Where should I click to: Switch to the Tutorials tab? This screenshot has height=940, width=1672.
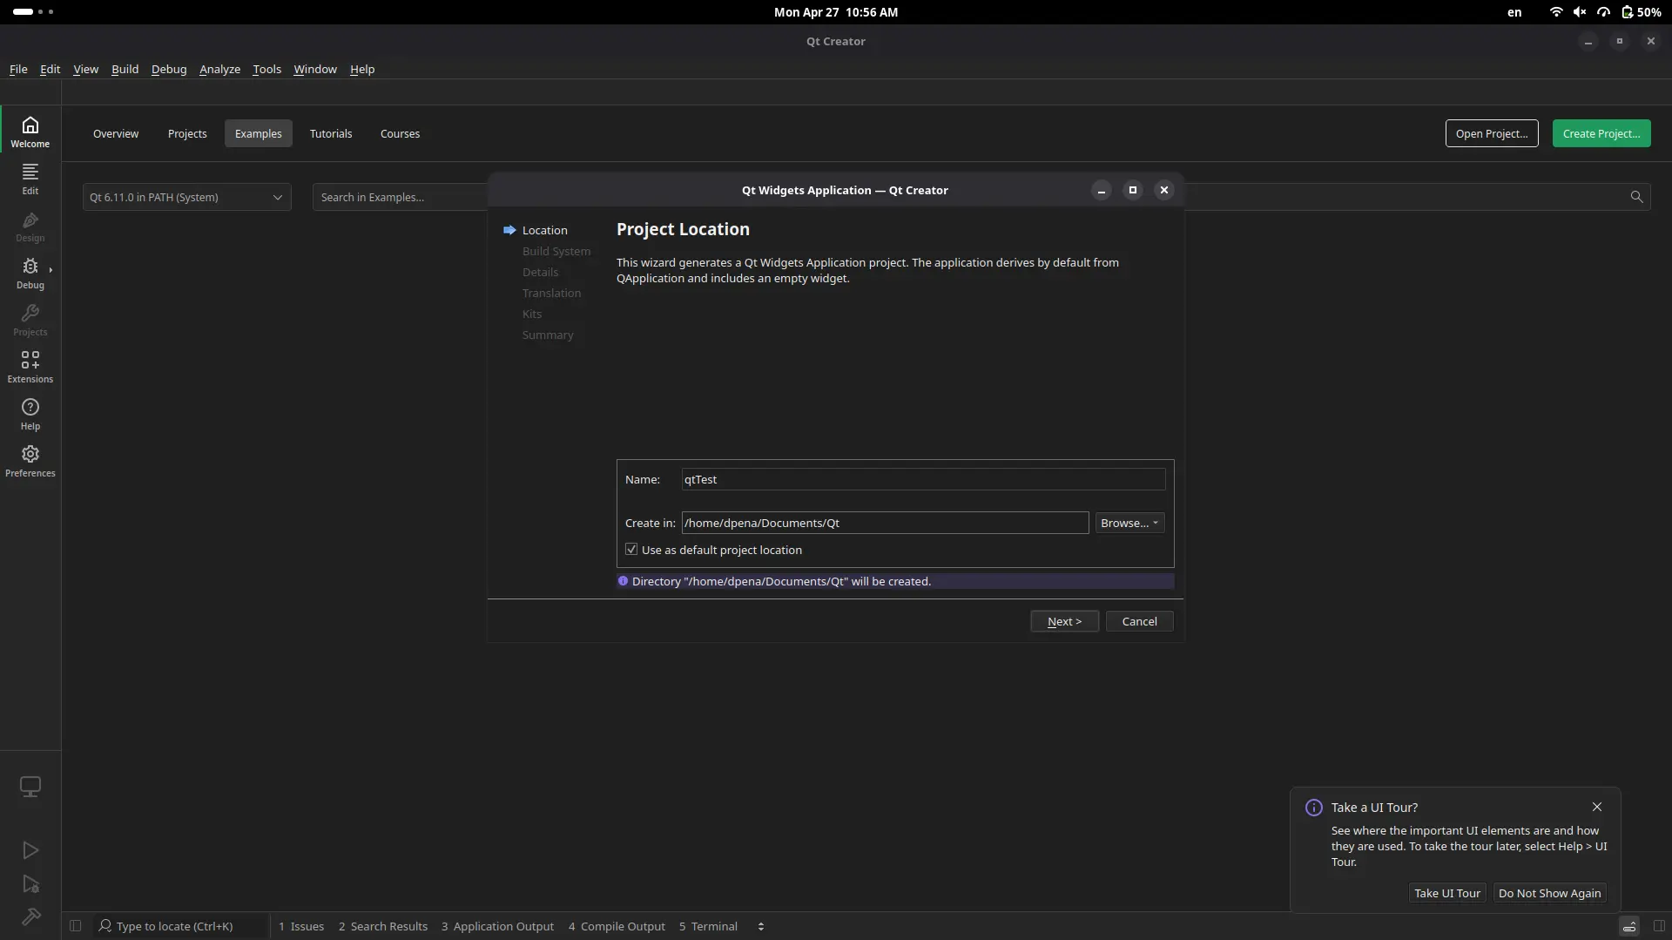point(331,133)
